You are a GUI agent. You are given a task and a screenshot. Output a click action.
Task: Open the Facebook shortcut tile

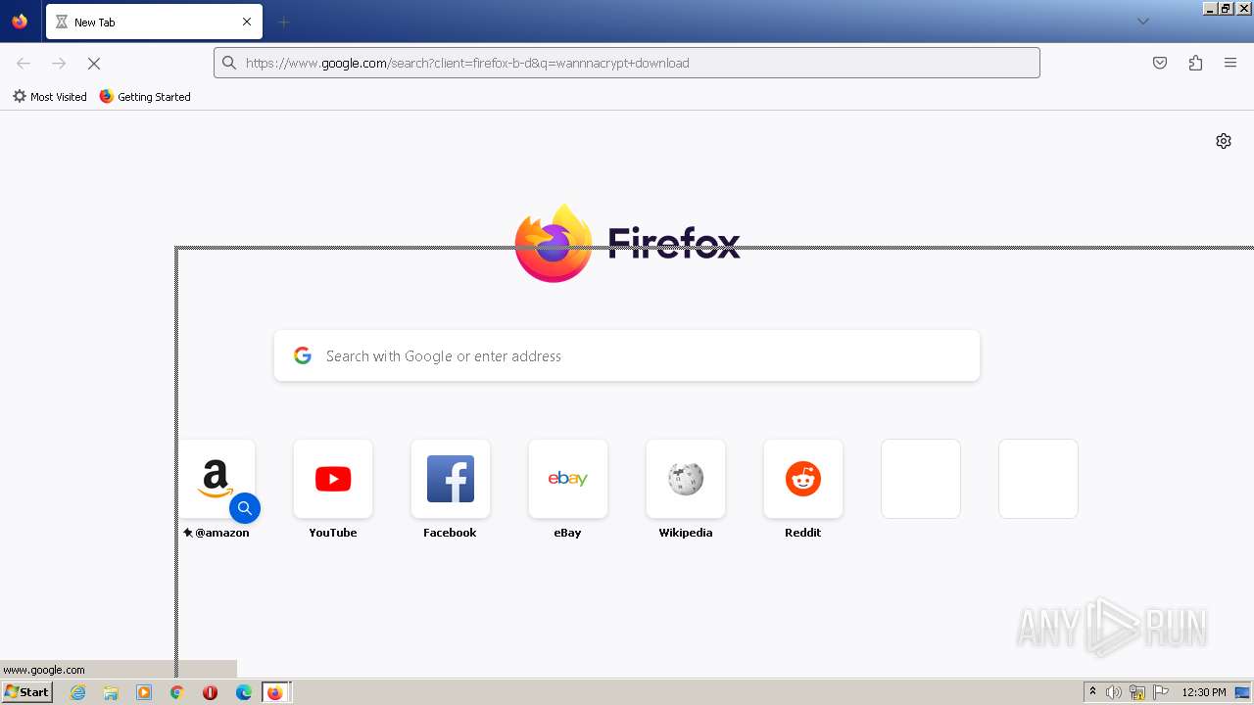point(451,479)
